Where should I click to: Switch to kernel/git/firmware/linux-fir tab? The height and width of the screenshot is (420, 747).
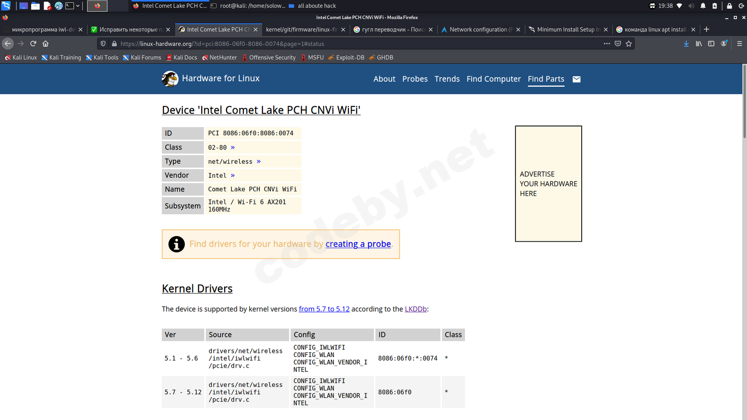[305, 29]
